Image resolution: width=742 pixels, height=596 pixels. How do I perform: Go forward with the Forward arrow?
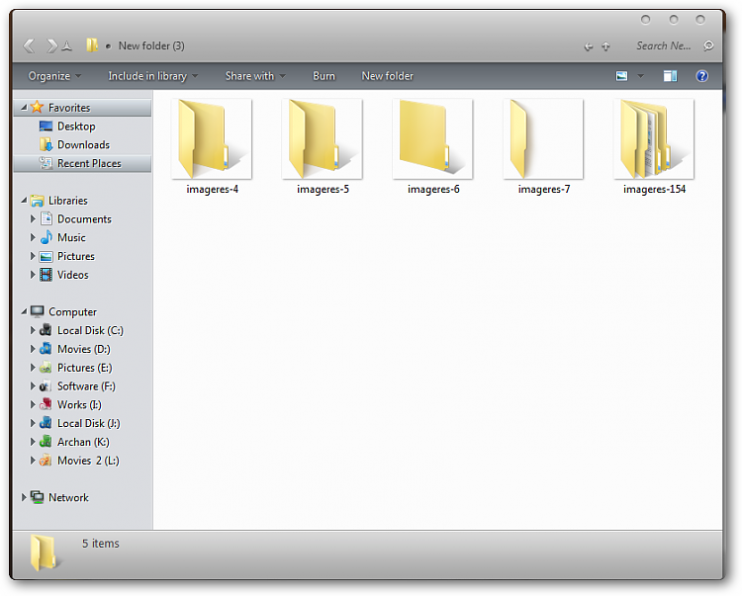pos(51,45)
